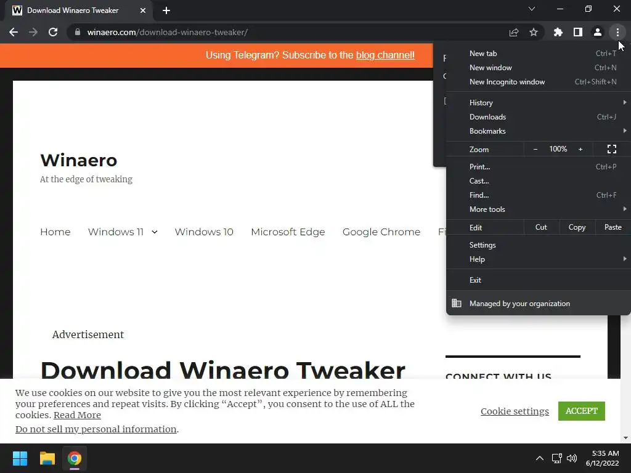Screen dimensions: 631x473
Task: Click Cut in the Edit row
Action: point(541,227)
